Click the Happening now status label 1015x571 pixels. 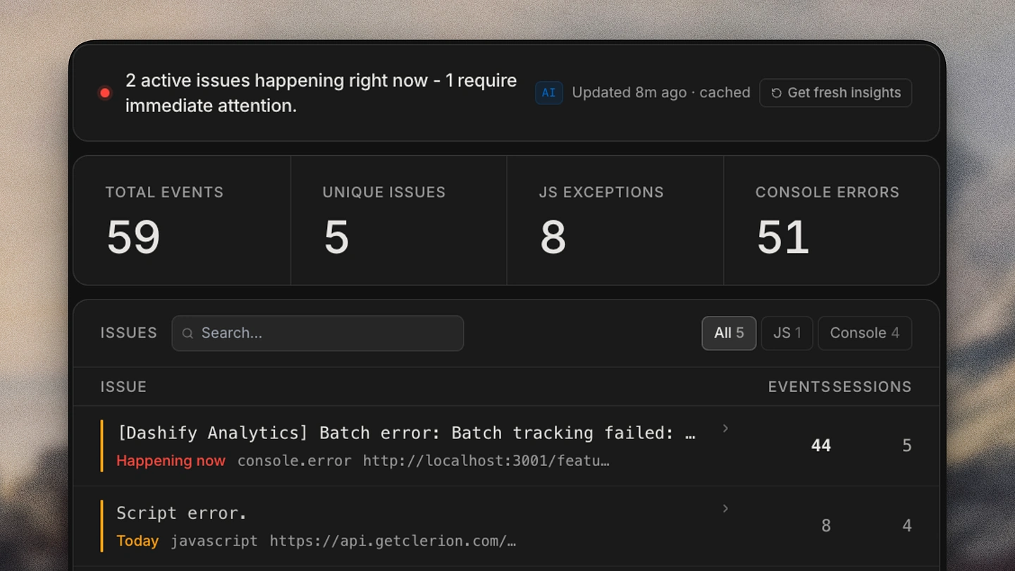click(171, 461)
